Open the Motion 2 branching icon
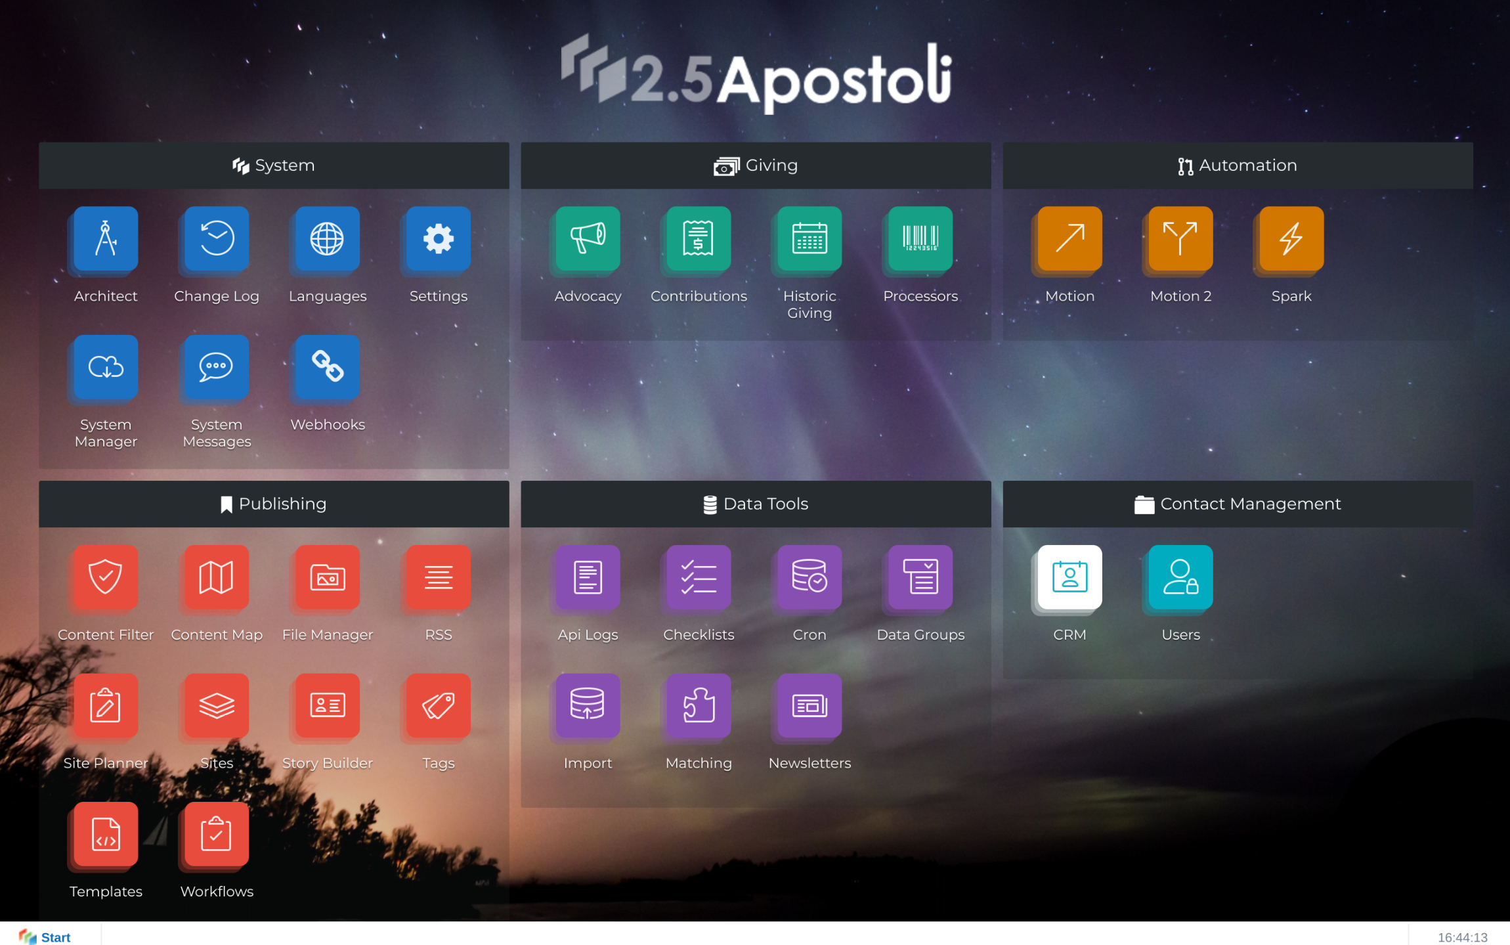Image resolution: width=1510 pixels, height=945 pixels. pyautogui.click(x=1180, y=238)
